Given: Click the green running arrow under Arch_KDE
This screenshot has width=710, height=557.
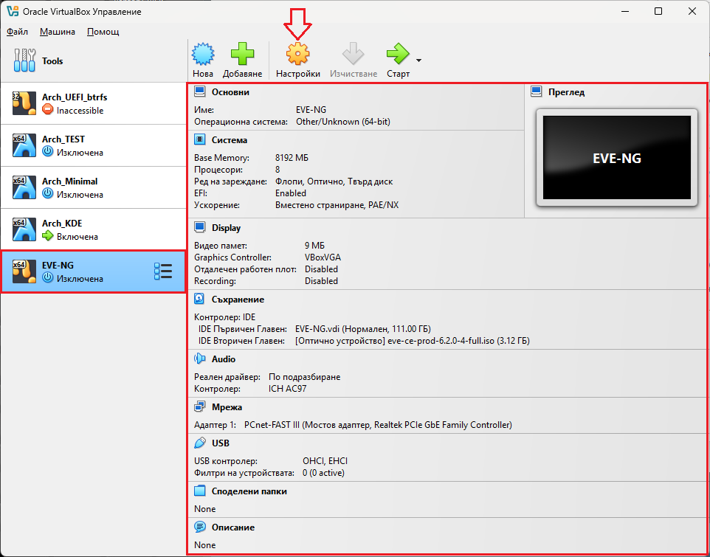Looking at the screenshot, I should coord(47,236).
